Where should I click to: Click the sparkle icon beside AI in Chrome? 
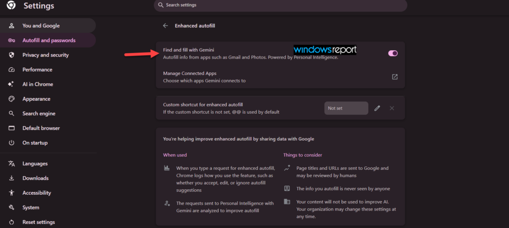(x=11, y=84)
